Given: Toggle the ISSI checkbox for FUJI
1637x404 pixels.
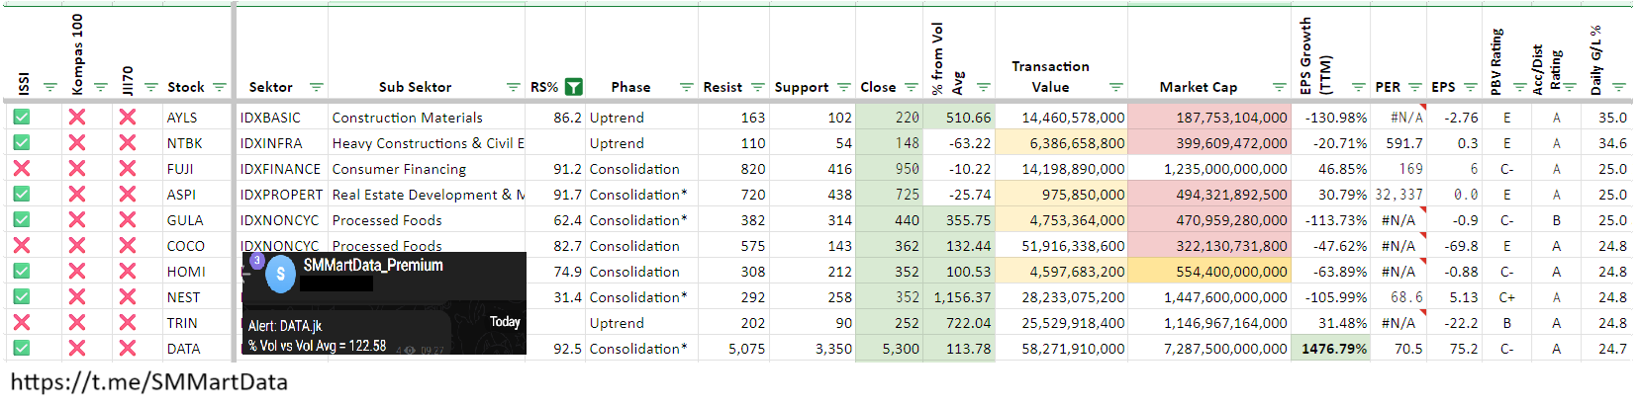Looking at the screenshot, I should point(22,169).
